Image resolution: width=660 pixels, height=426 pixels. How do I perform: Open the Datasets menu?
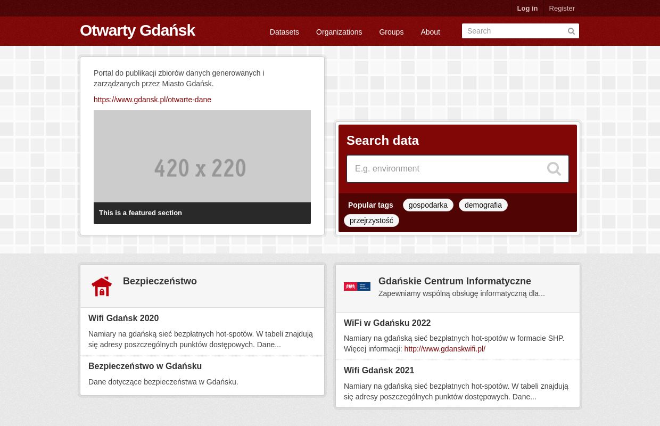pyautogui.click(x=284, y=32)
